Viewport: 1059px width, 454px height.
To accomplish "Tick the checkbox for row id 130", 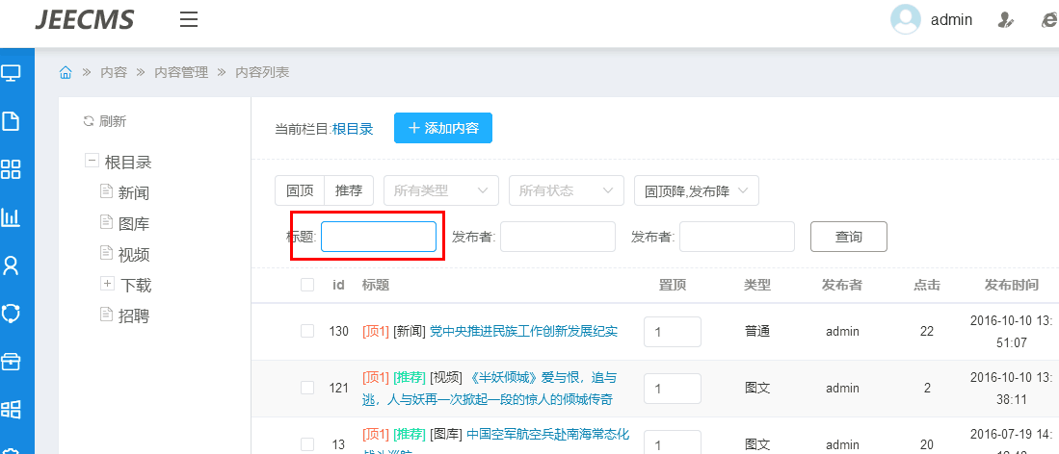I will (307, 331).
